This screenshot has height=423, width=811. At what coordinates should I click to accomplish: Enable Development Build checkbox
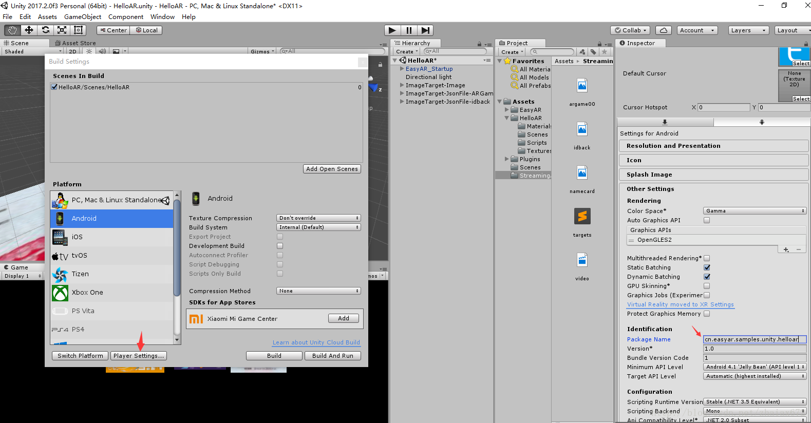280,246
